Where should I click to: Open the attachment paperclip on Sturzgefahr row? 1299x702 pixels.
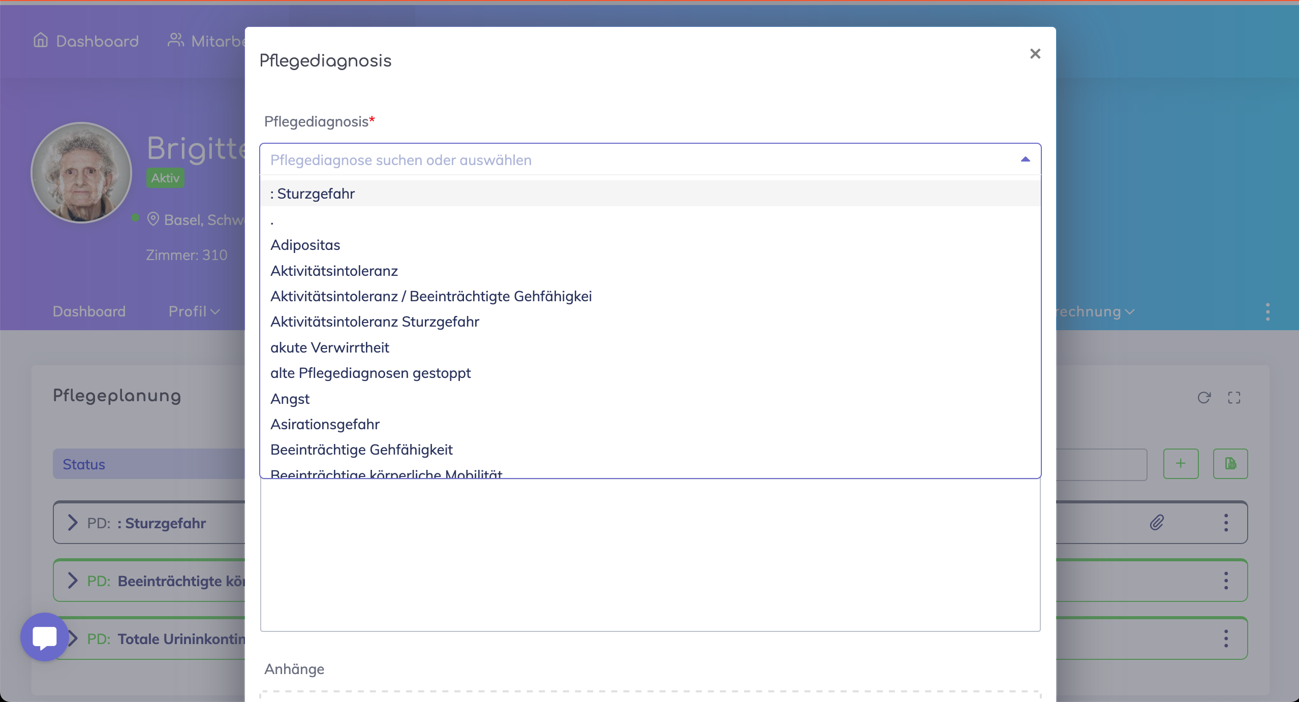[1157, 522]
